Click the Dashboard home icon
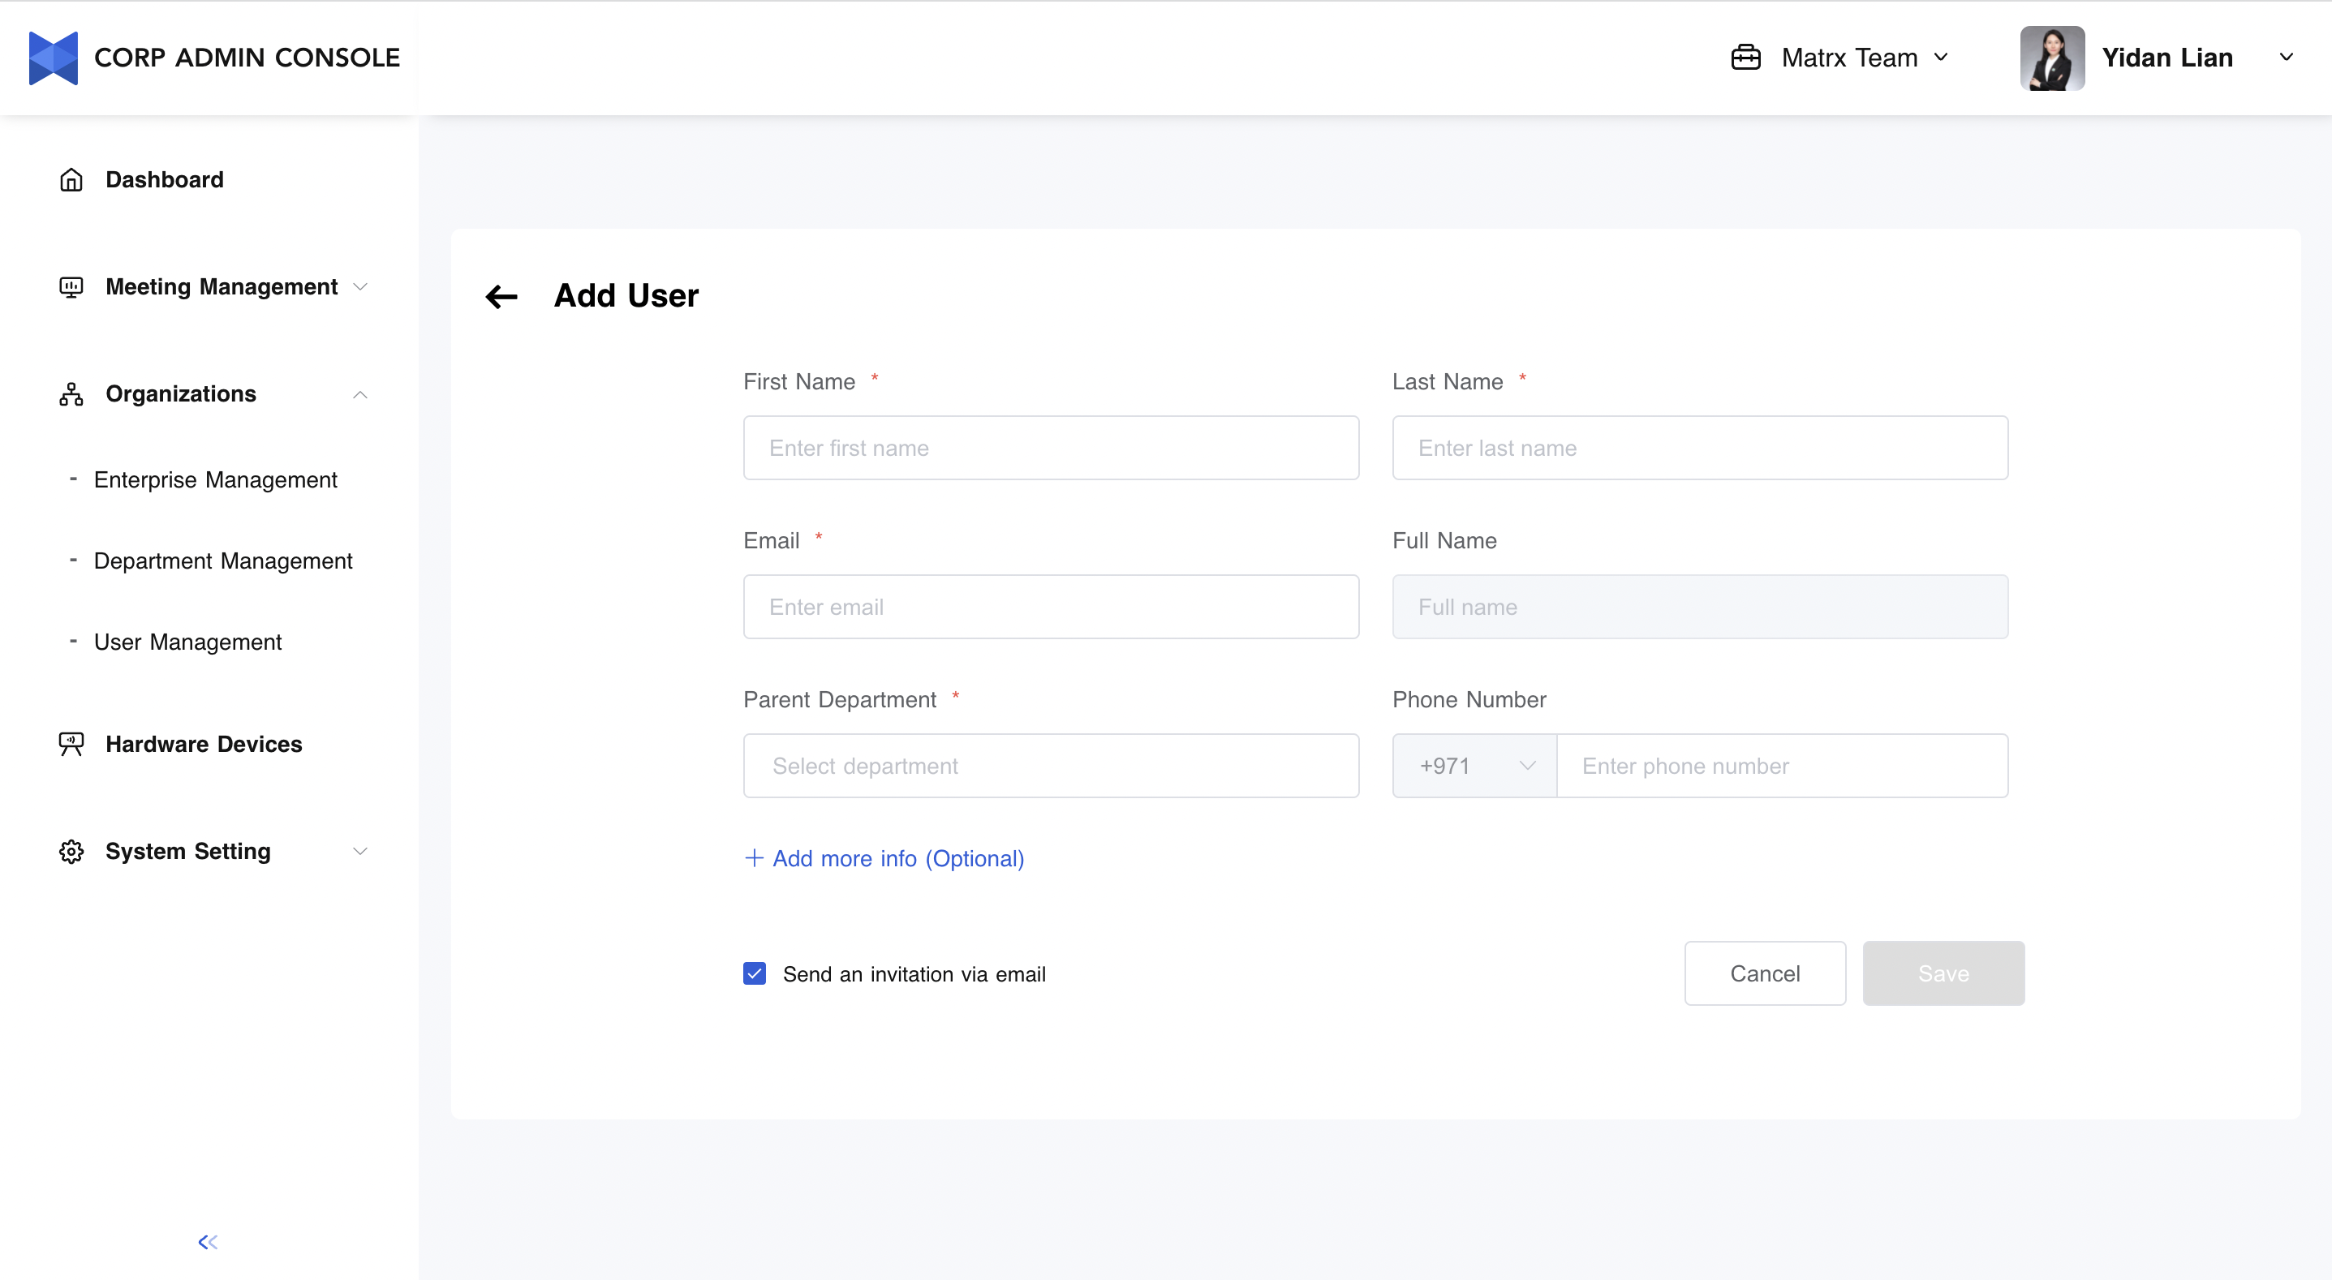Screen dimensions: 2332x1280 (x=71, y=180)
